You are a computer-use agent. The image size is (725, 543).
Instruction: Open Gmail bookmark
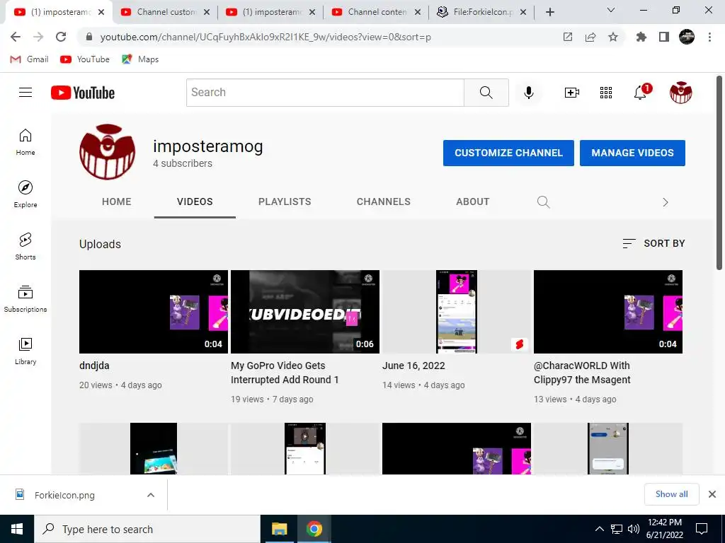coord(29,59)
